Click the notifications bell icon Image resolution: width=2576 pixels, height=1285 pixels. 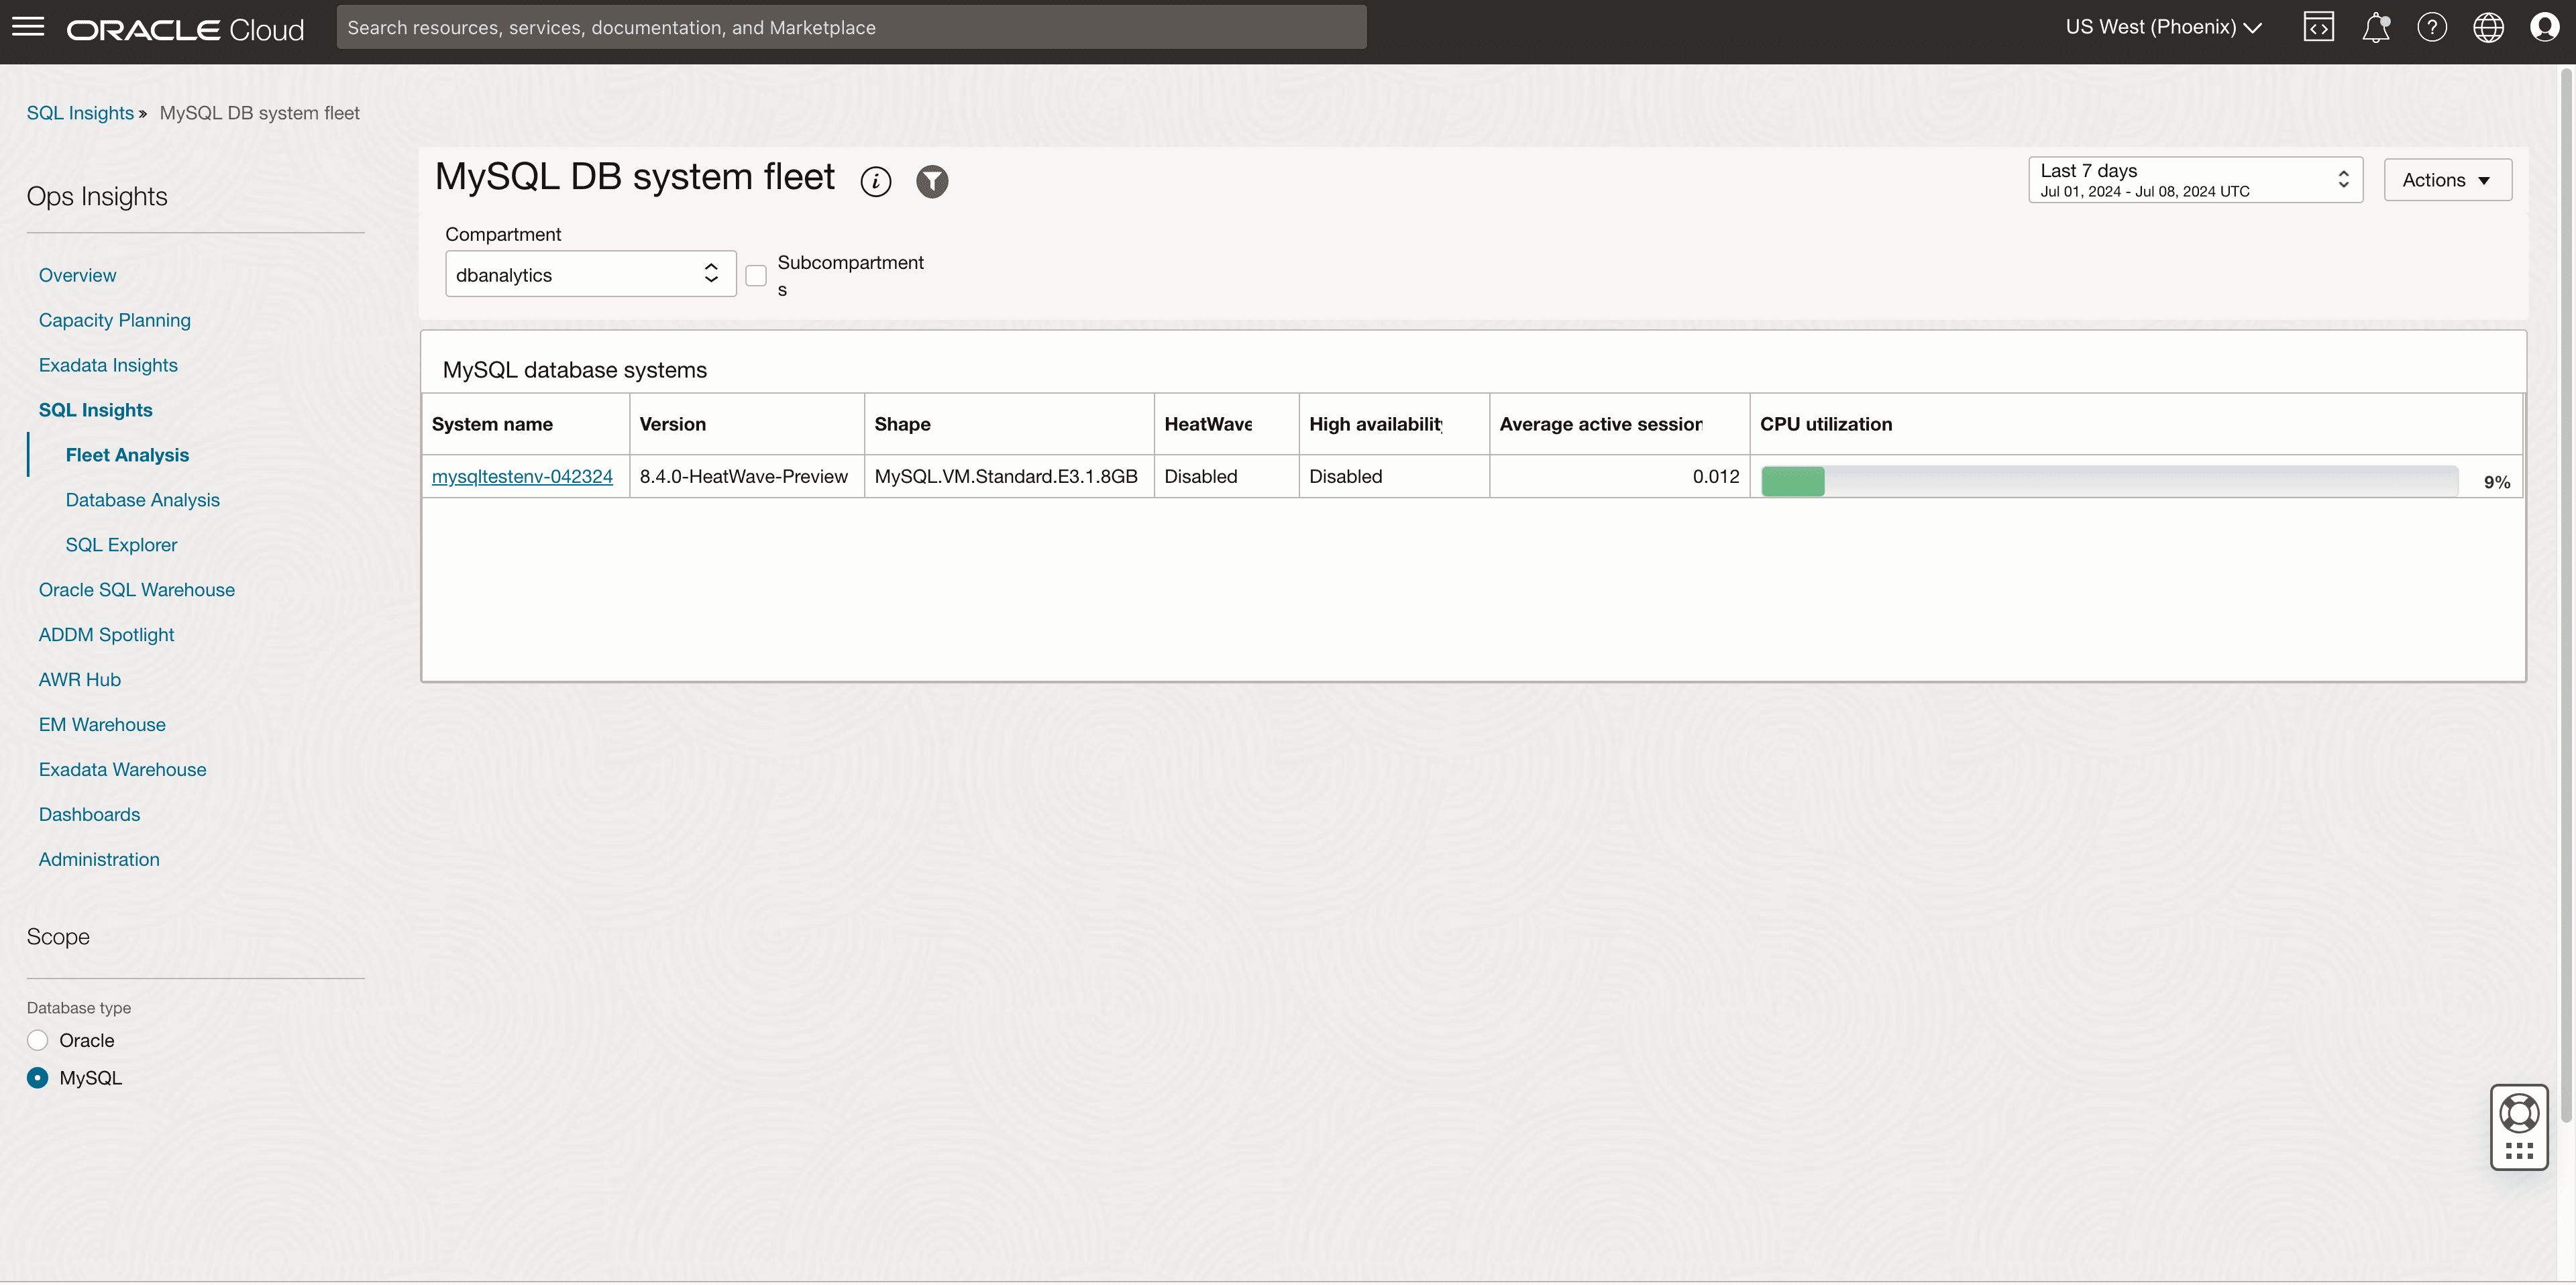(x=2375, y=27)
